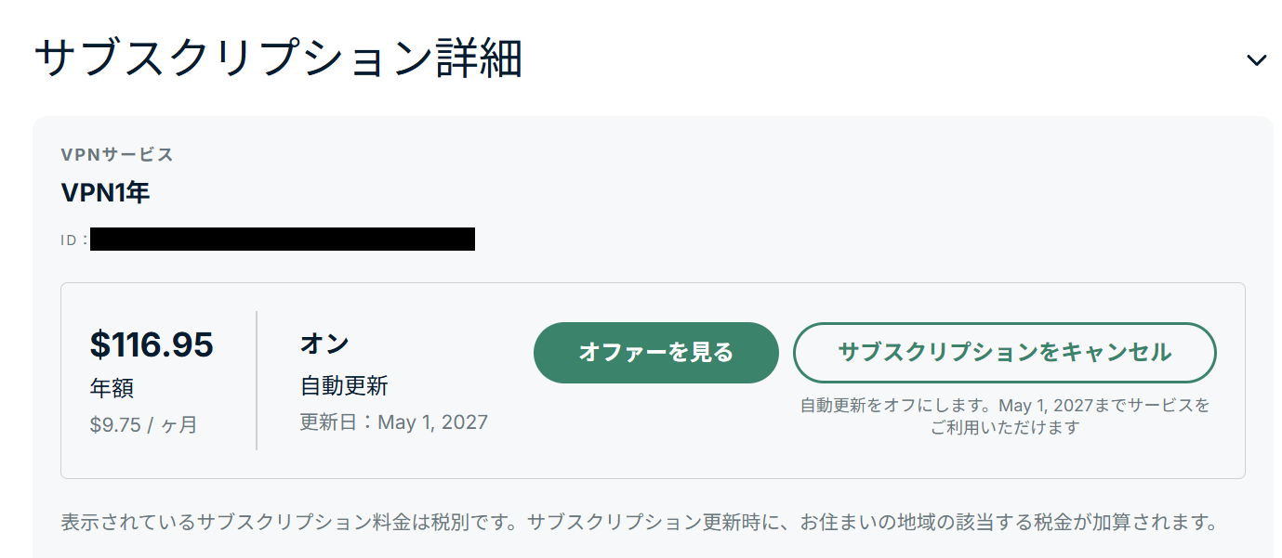1282x558 pixels.
Task: Click the VPNサービス category label
Action: [x=117, y=155]
